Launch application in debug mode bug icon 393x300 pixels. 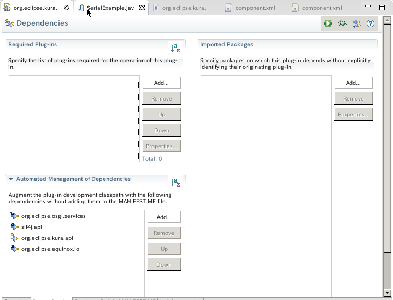click(342, 23)
